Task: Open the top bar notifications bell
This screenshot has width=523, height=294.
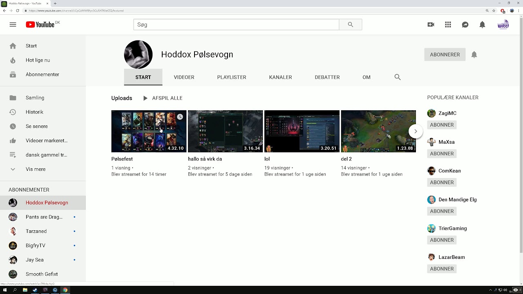Action: [482, 24]
